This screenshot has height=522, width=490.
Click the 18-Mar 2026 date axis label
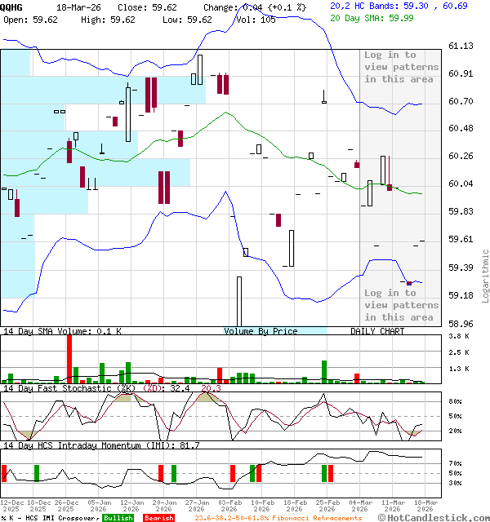424,506
